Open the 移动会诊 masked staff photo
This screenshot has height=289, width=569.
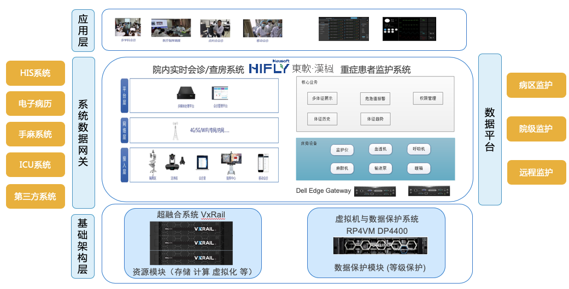tap(263, 28)
